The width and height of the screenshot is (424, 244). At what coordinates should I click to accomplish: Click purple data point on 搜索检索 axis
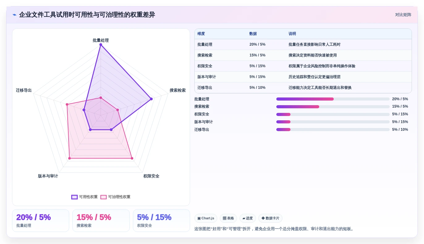(151, 99)
